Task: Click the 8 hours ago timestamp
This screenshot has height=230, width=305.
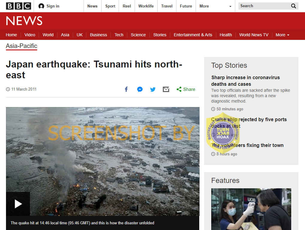Action: coord(227,154)
